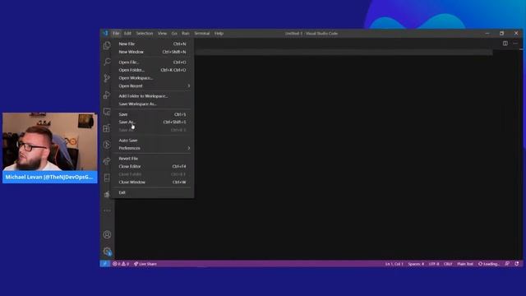The height and width of the screenshot is (296, 526).
Task: Open the Search view in the activity bar
Action: (x=107, y=62)
